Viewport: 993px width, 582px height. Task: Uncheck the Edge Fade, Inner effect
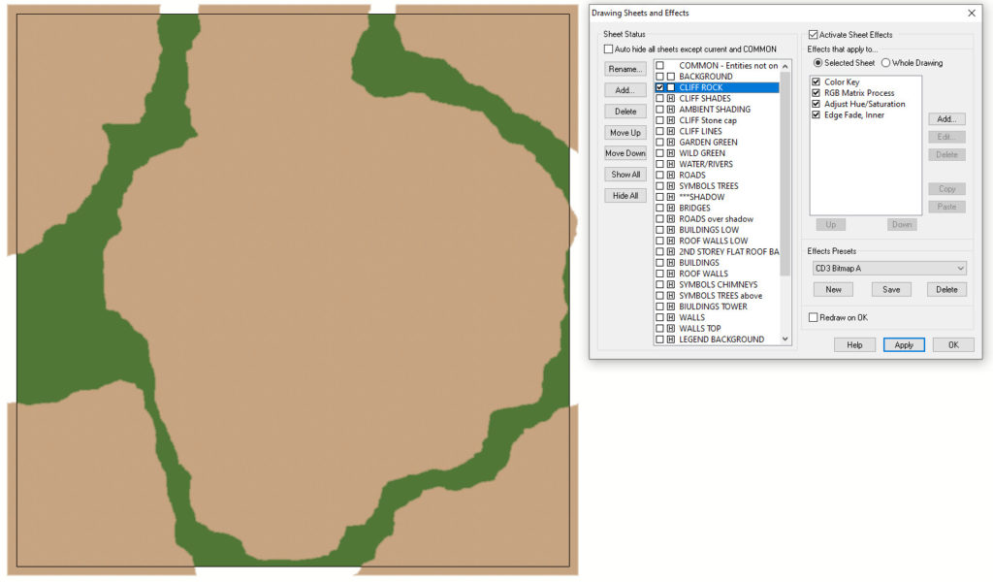[x=817, y=114]
